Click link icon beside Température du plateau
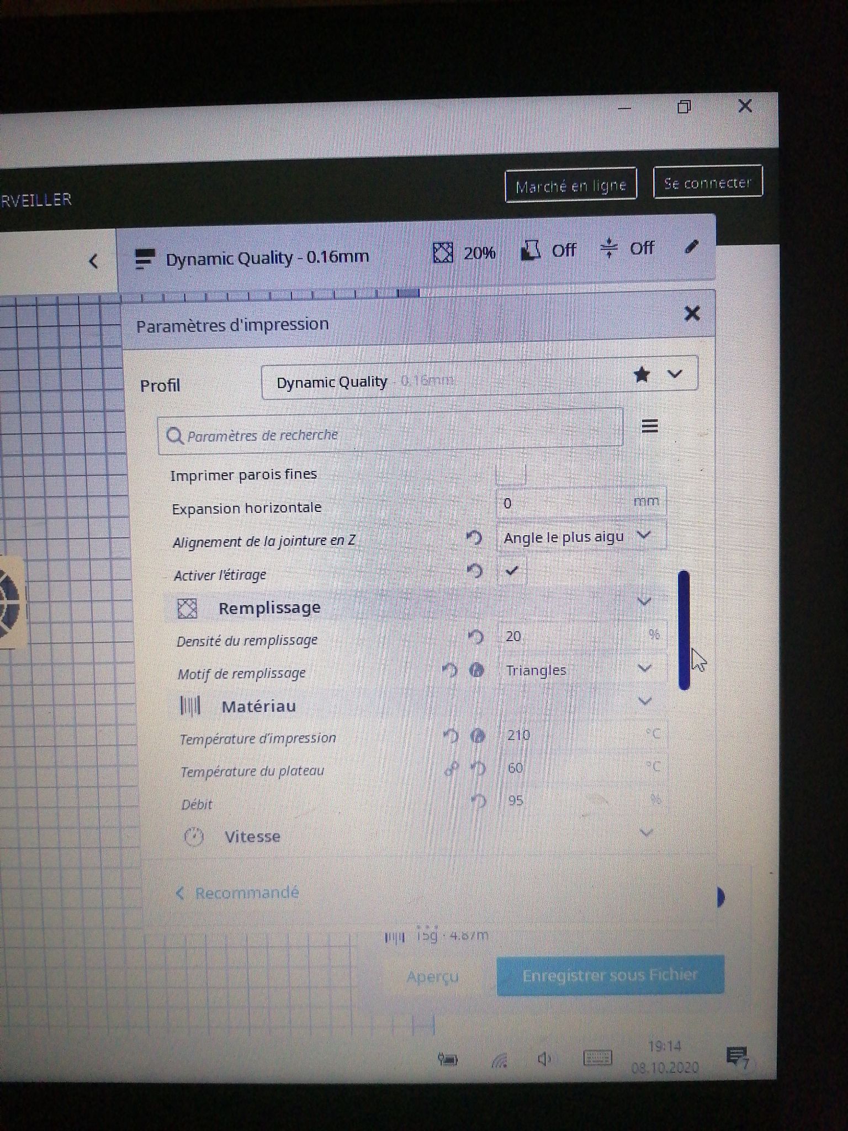The height and width of the screenshot is (1131, 848). pyautogui.click(x=451, y=768)
